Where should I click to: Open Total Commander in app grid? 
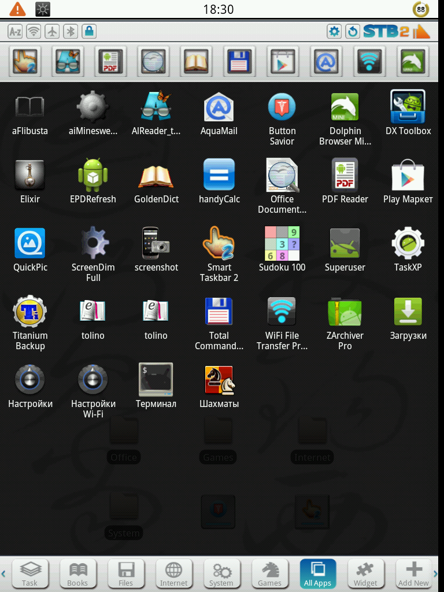(x=219, y=324)
